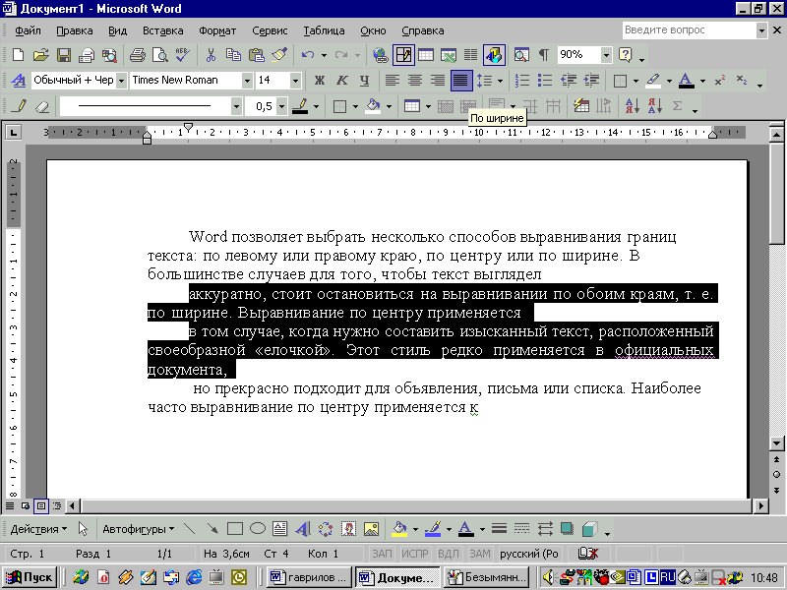This screenshot has width=787, height=590.
Task: Switch to the Безымянн... taskbar window
Action: 487,577
